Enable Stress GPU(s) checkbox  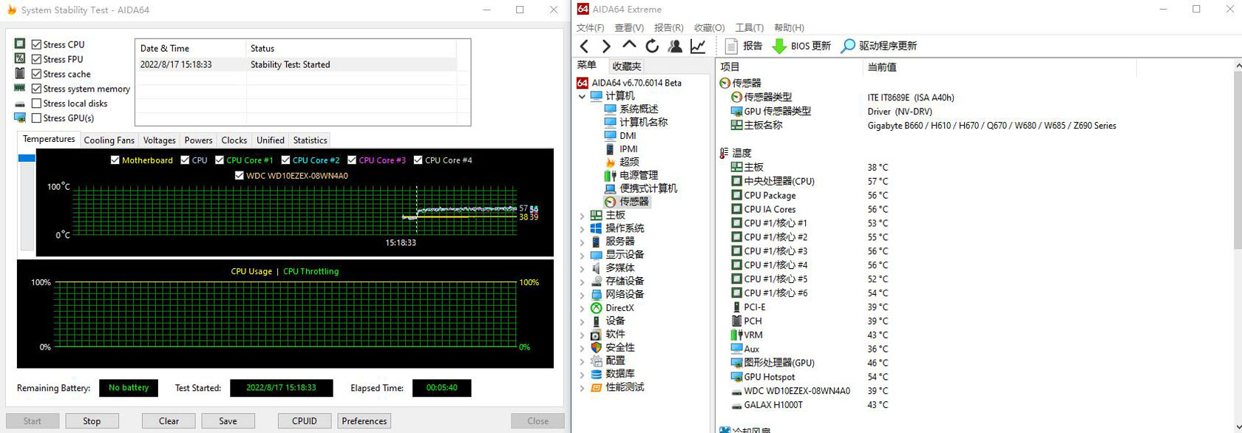pos(36,118)
